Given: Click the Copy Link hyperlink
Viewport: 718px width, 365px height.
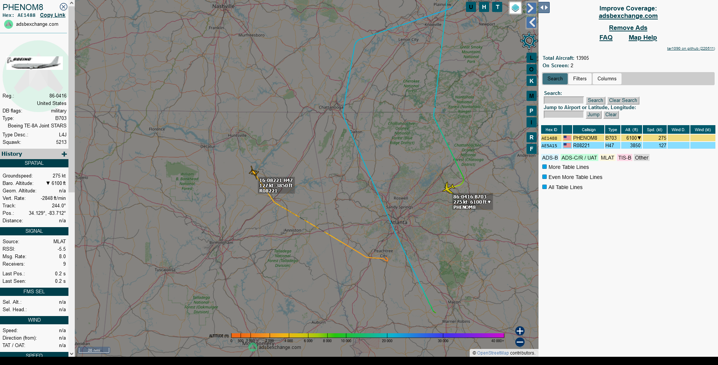Looking at the screenshot, I should point(53,15).
